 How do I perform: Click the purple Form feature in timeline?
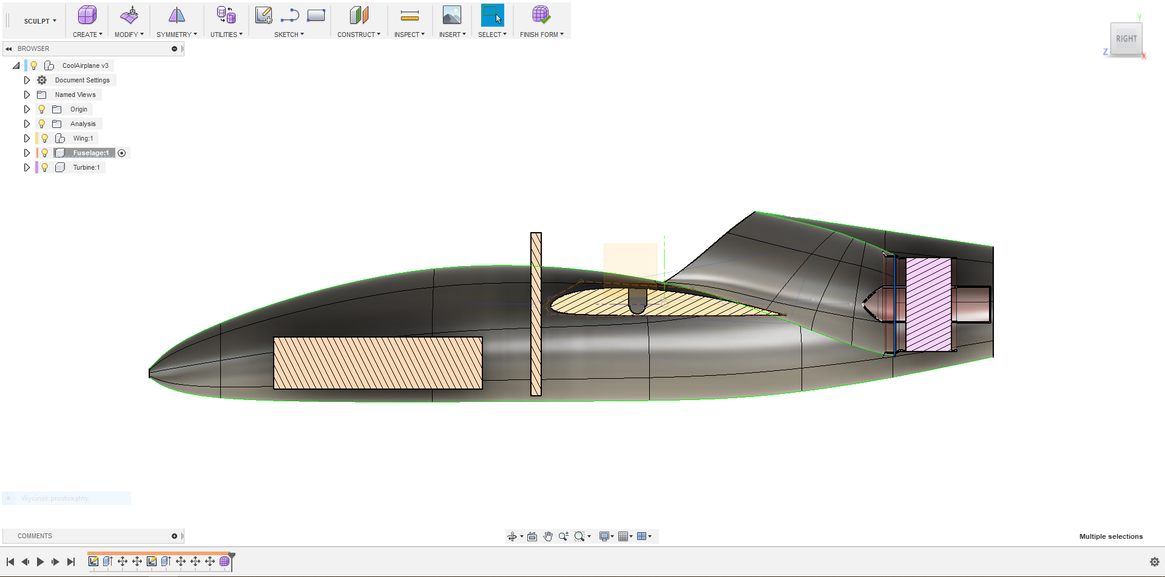[225, 561]
